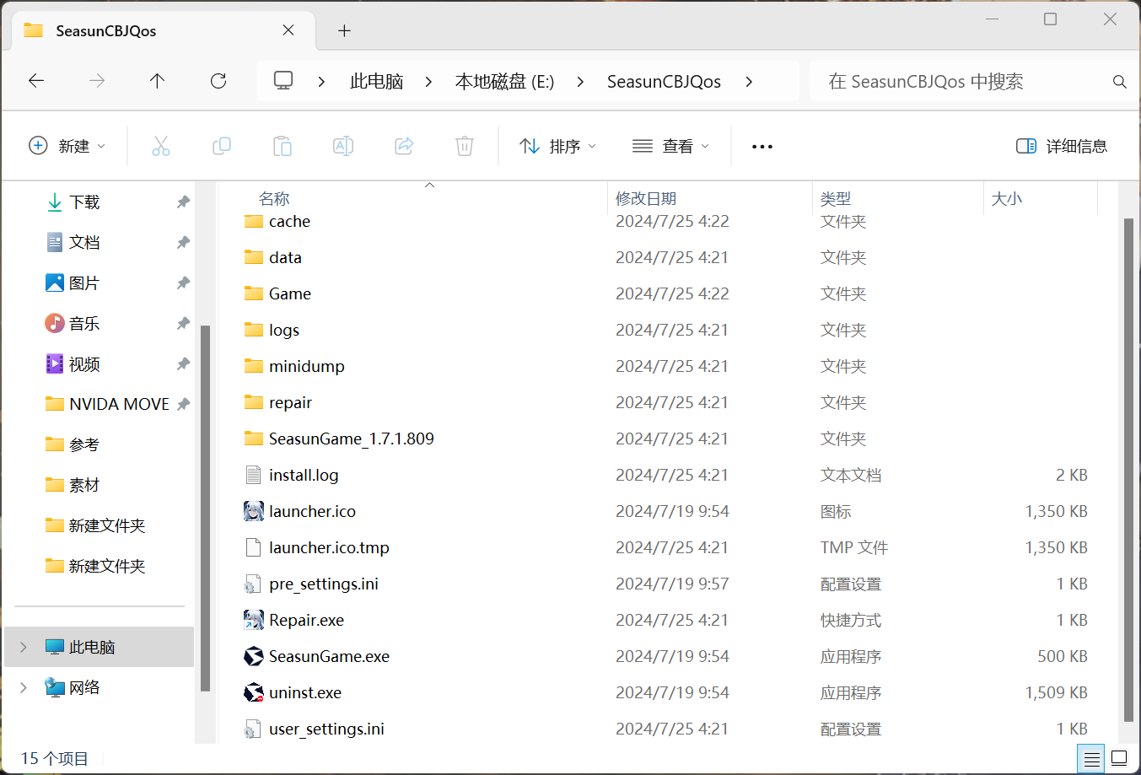Unpin 图片 from quick access
This screenshot has width=1141, height=775.
click(x=183, y=283)
